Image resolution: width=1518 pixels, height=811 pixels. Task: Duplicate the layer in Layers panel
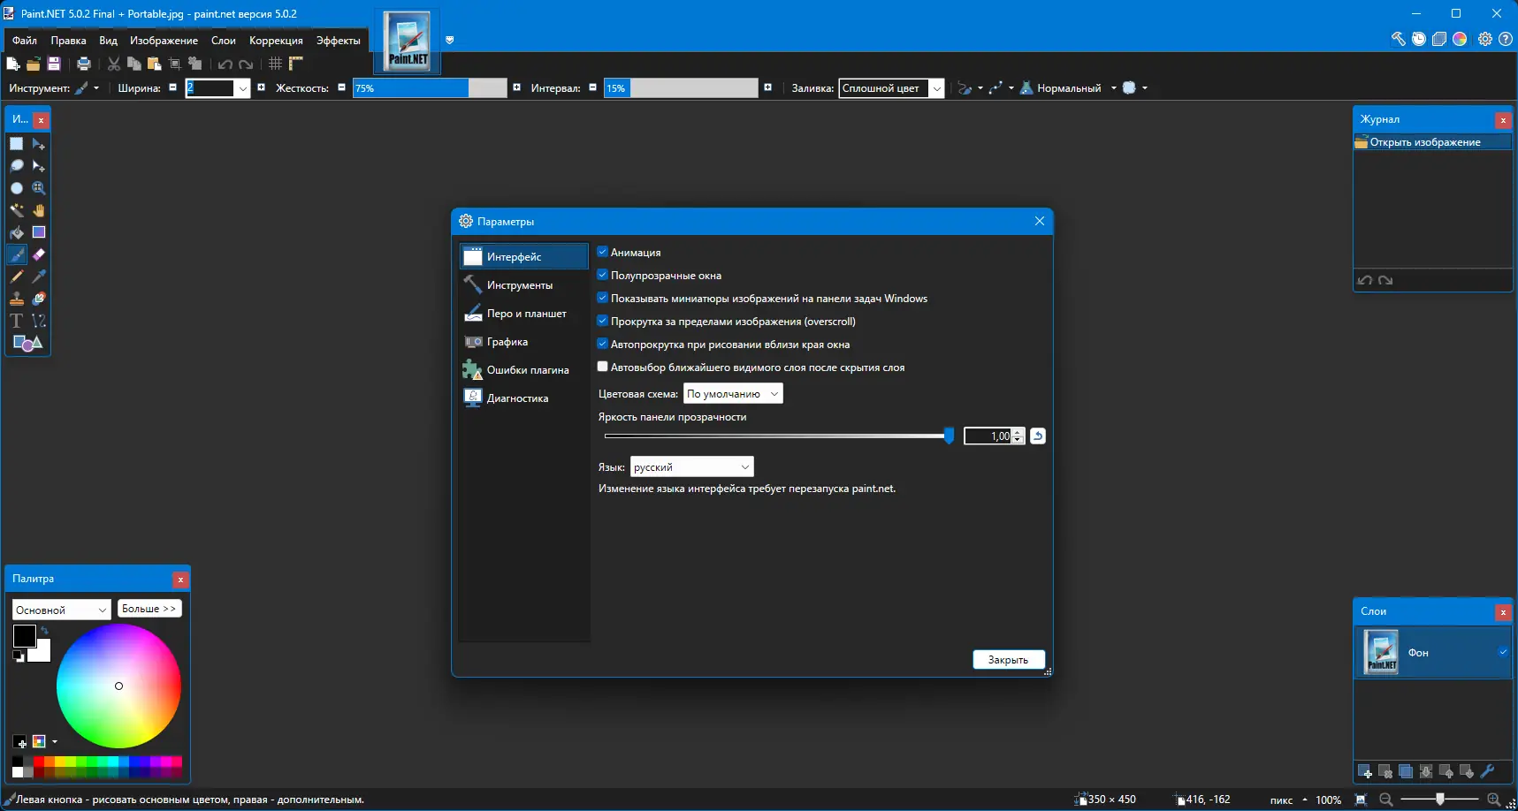pyautogui.click(x=1406, y=772)
